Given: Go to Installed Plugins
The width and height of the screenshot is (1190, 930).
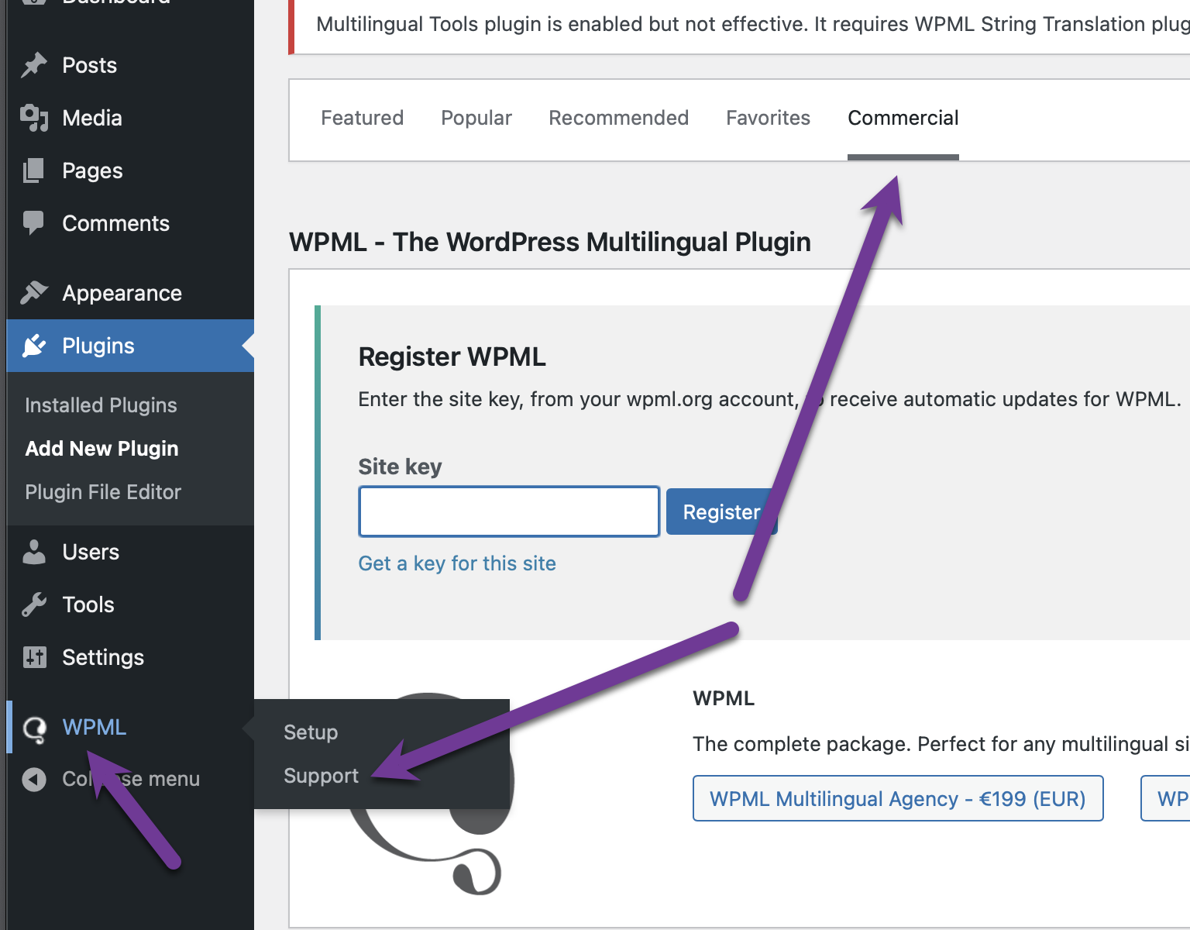Looking at the screenshot, I should click(101, 405).
